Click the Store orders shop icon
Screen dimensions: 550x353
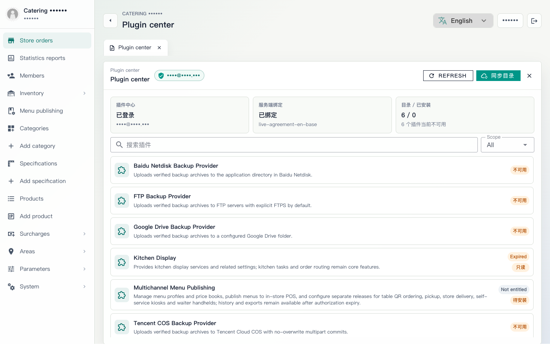11,40
